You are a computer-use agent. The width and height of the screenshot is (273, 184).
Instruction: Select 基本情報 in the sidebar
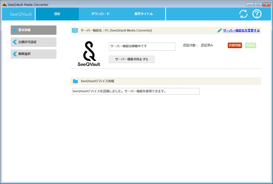point(33,30)
